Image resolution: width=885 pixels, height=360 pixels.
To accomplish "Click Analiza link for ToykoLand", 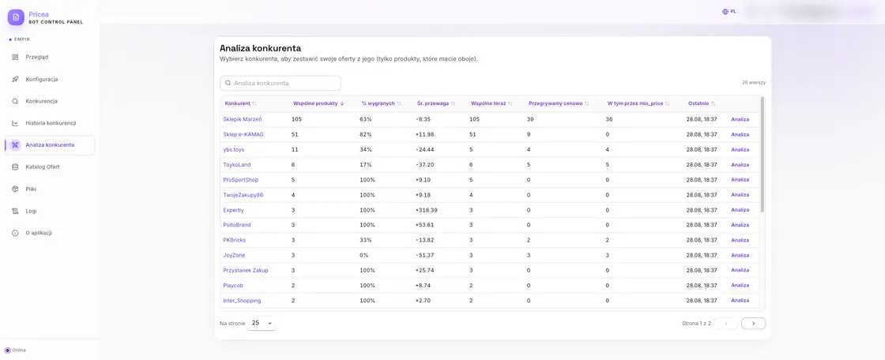I will click(x=740, y=165).
